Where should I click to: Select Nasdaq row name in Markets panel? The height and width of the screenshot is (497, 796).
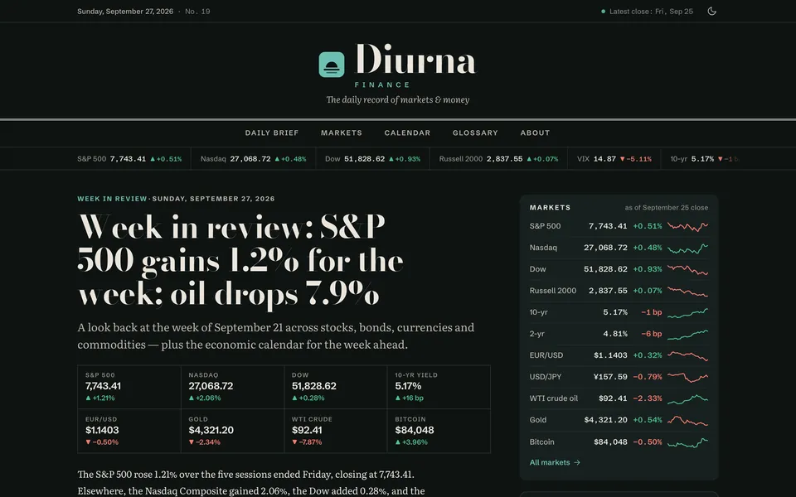(x=543, y=248)
